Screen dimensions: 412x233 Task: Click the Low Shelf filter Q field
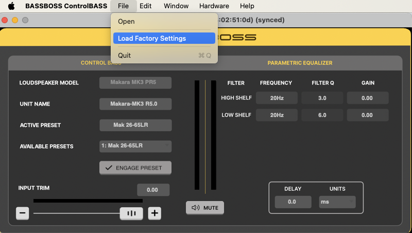click(322, 115)
